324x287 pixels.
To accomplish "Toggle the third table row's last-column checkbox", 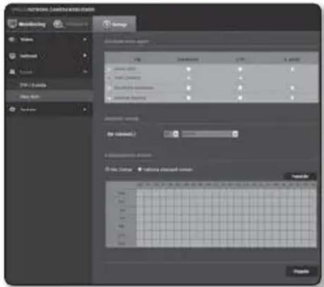I will (292, 88).
